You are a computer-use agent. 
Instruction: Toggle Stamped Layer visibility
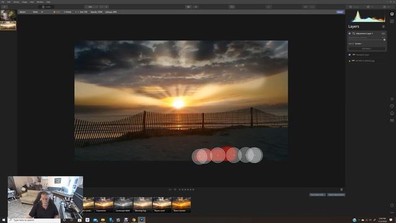coord(350,55)
